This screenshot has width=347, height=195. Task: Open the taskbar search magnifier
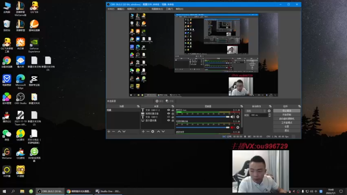point(13,191)
